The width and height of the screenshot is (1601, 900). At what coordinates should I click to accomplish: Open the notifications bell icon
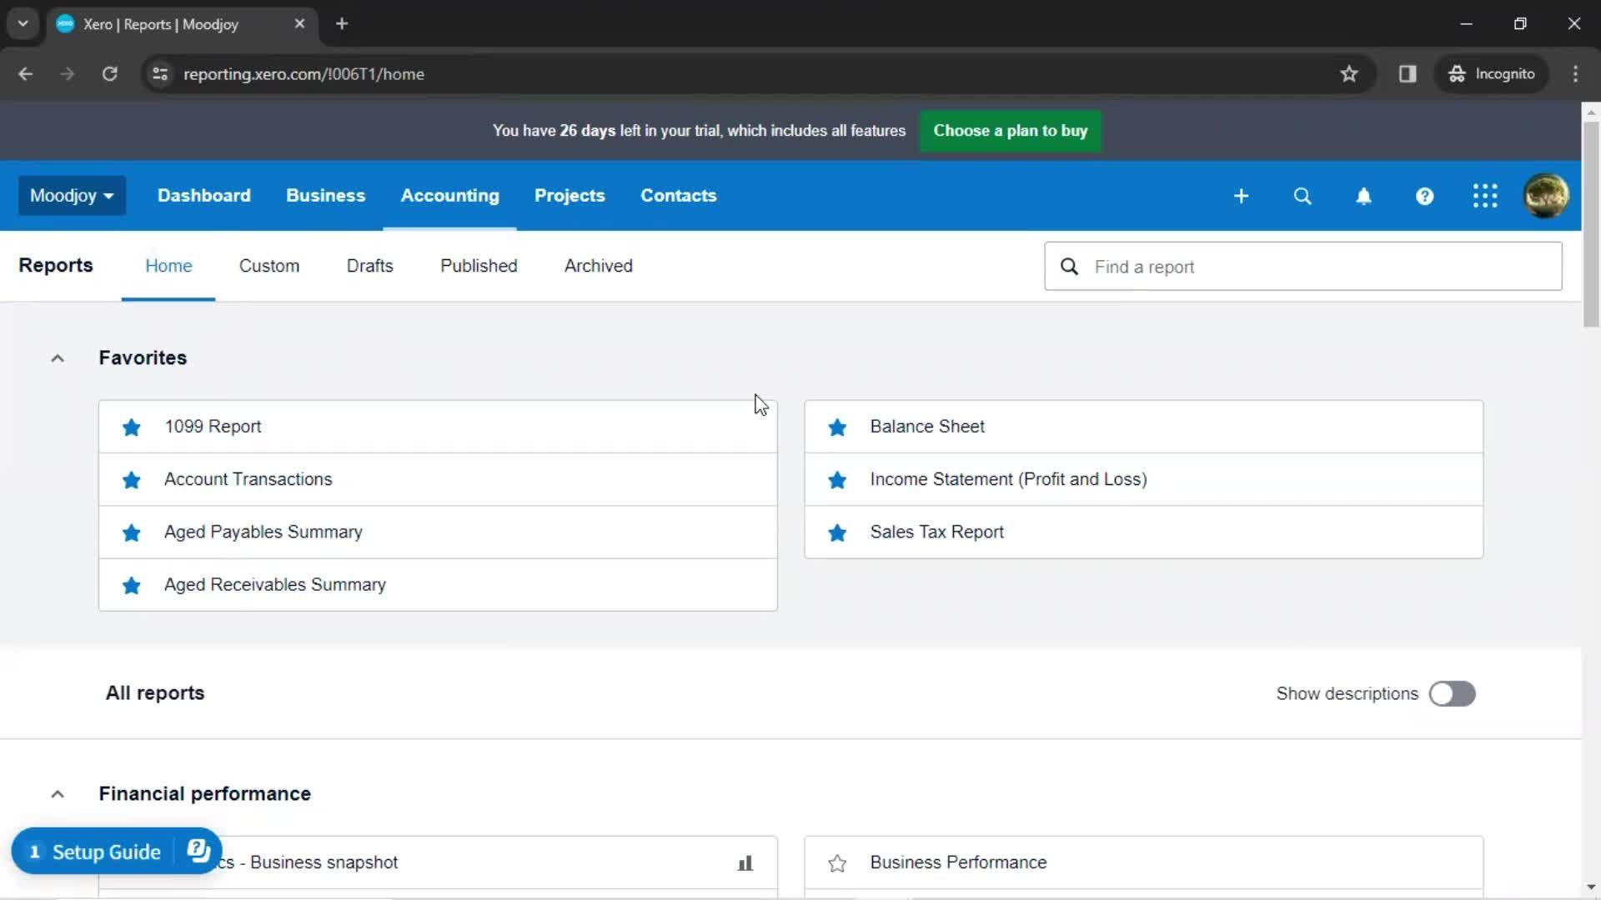[x=1363, y=196]
